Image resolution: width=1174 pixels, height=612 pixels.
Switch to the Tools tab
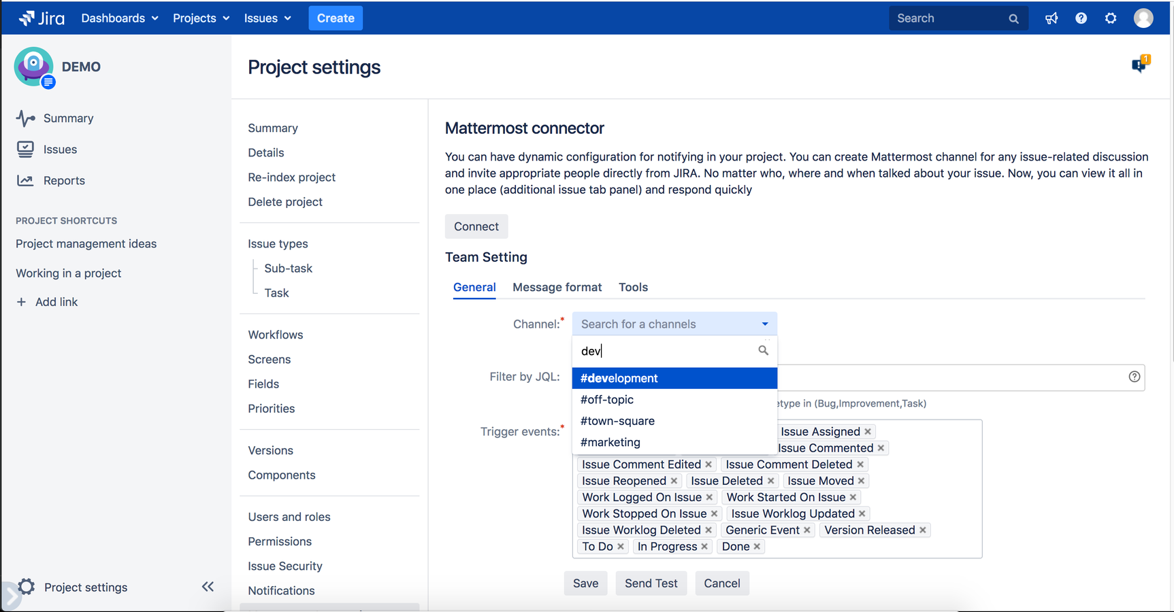pos(633,287)
